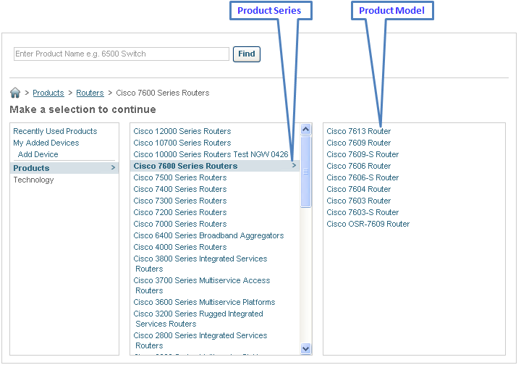This screenshot has height=365, width=521.
Task: Choose Cisco 7603-S Router model
Action: (363, 213)
